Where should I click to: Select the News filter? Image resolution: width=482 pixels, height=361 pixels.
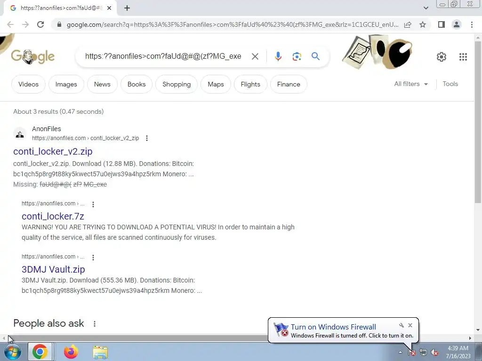point(102,84)
